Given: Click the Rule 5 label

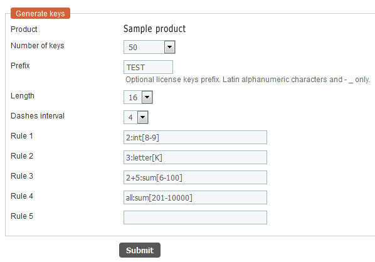Looking at the screenshot, I should coord(22,216).
